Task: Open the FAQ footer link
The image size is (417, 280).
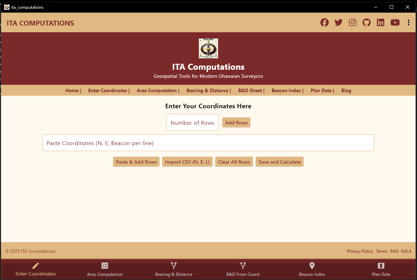Action: click(x=394, y=251)
